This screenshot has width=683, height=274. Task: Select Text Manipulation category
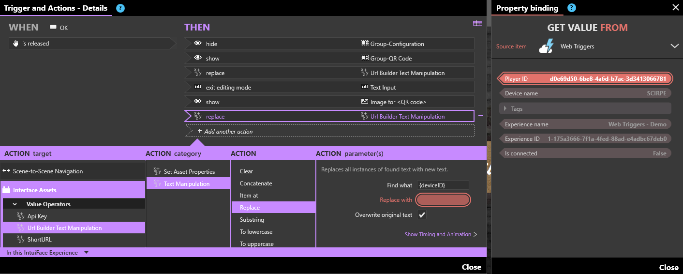tap(186, 183)
